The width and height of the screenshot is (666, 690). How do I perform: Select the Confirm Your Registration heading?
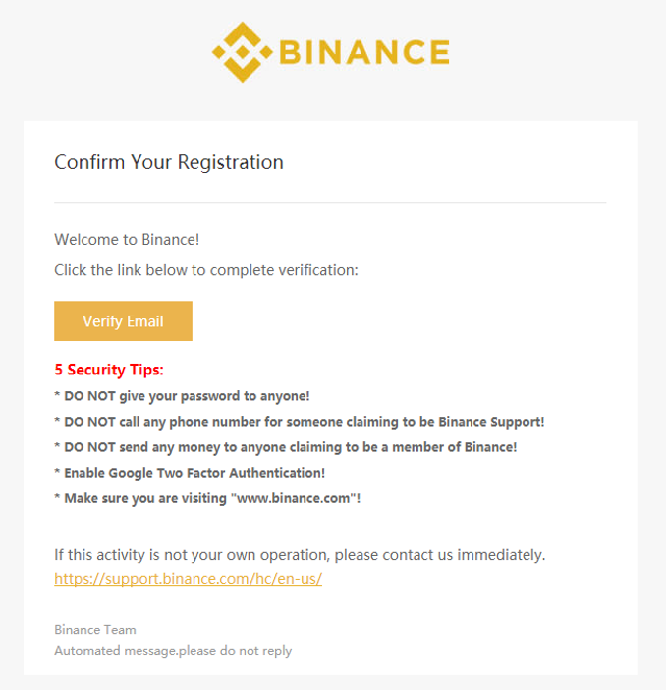169,162
